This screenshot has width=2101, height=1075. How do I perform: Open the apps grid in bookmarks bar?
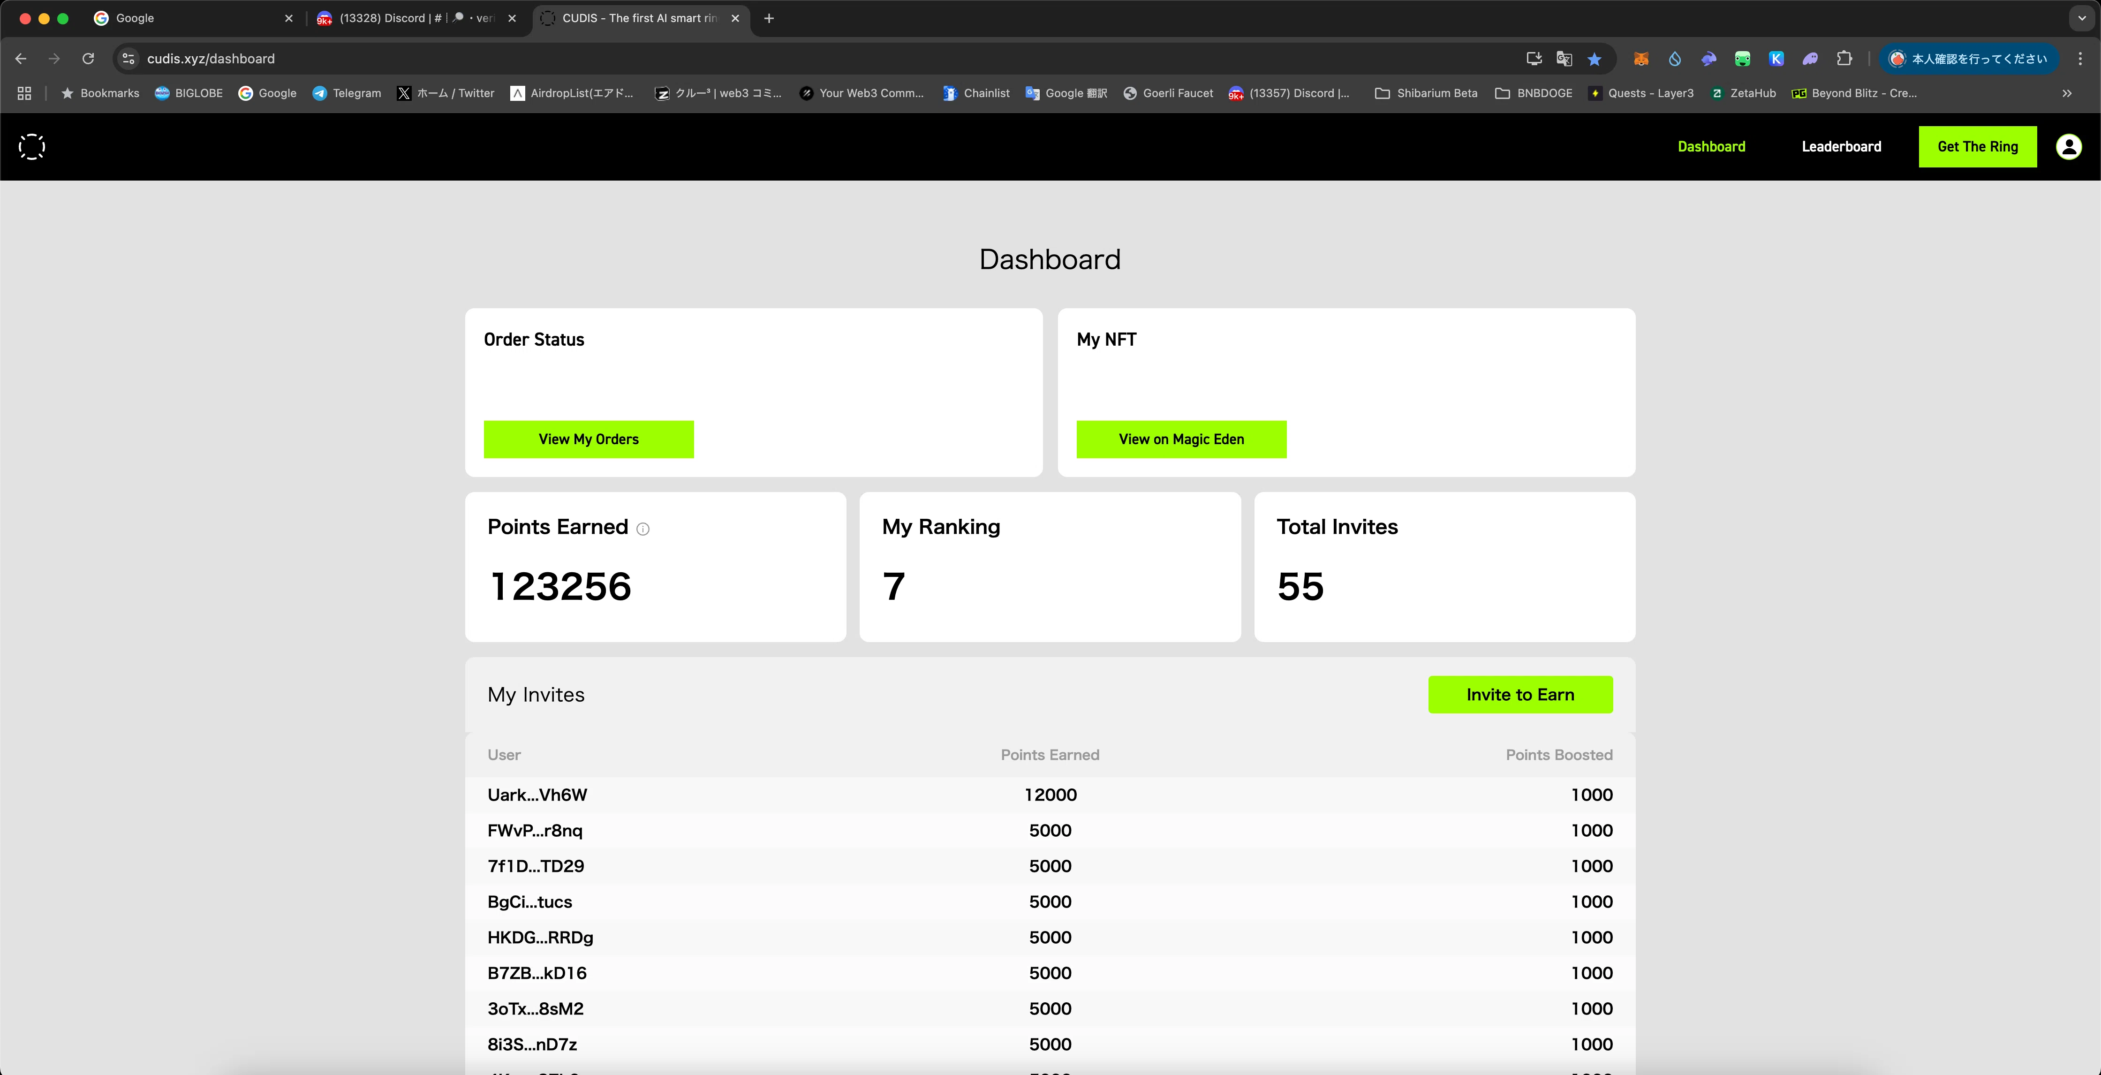[24, 93]
